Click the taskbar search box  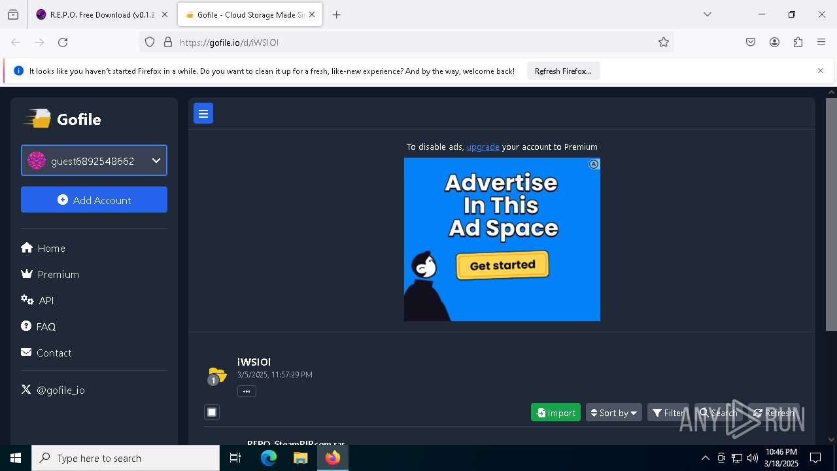126,458
